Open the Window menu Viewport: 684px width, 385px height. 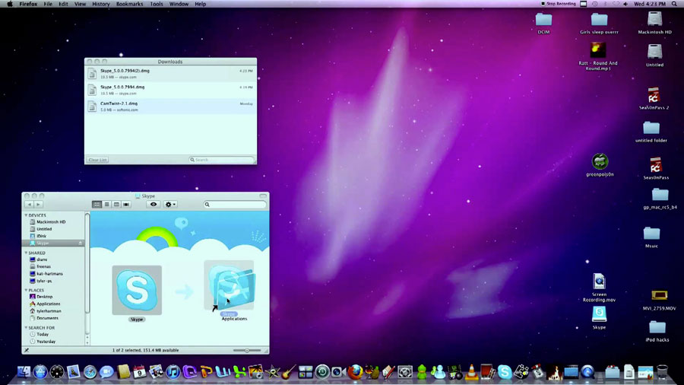tap(179, 4)
